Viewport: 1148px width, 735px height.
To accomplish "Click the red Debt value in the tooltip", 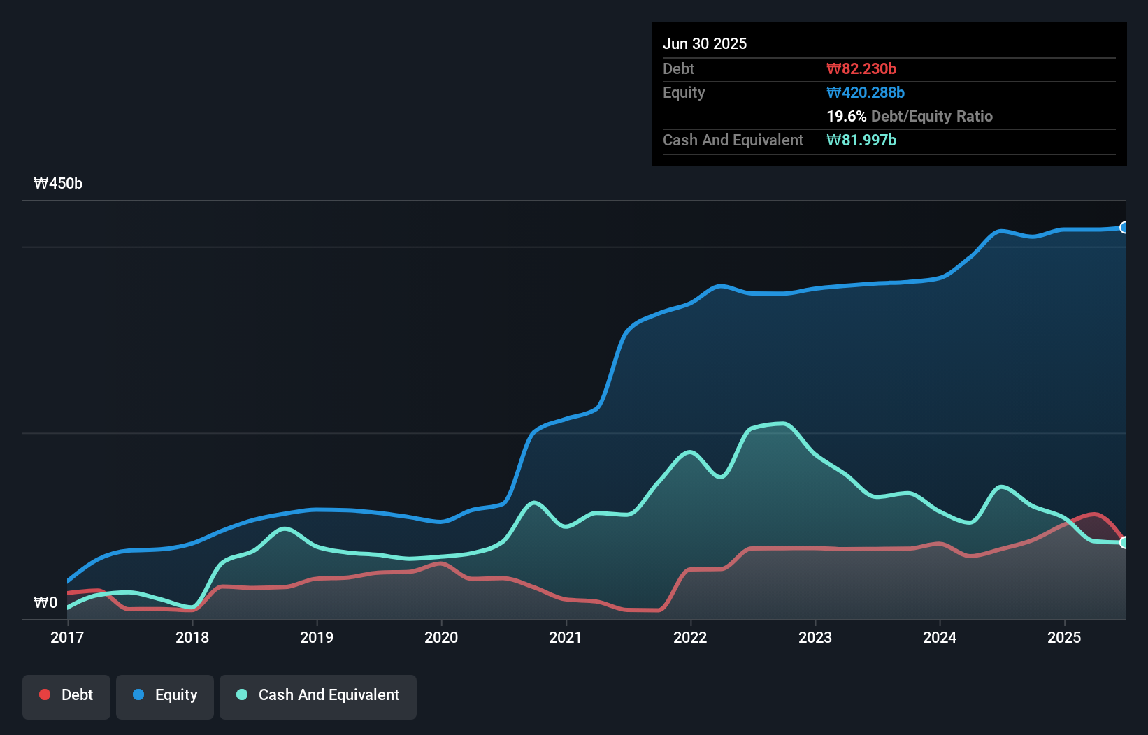I will point(862,68).
